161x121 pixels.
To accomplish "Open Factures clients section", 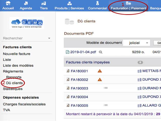I will coord(17,47).
